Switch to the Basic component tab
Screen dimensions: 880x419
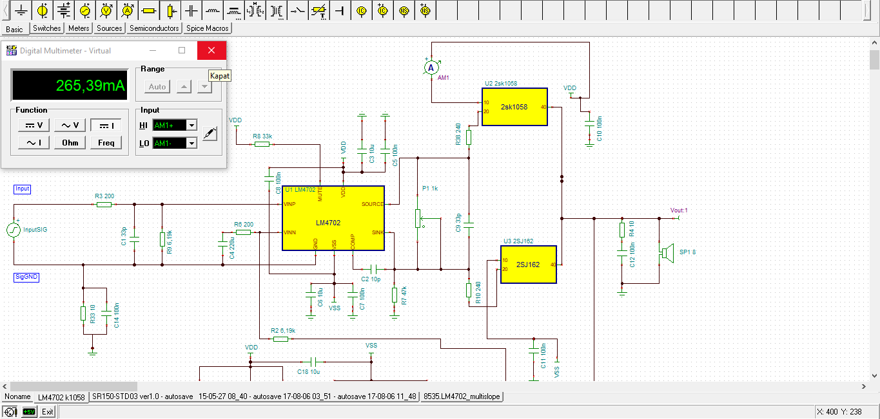pyautogui.click(x=14, y=29)
